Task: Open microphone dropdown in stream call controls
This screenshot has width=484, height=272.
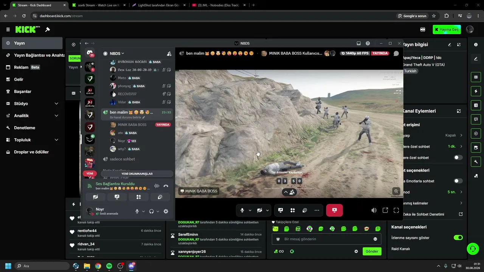Action: click(250, 210)
